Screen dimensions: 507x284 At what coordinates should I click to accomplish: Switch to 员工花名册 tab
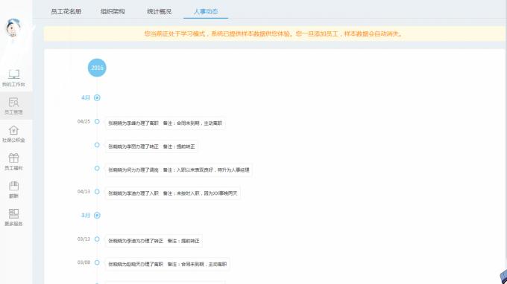(66, 12)
